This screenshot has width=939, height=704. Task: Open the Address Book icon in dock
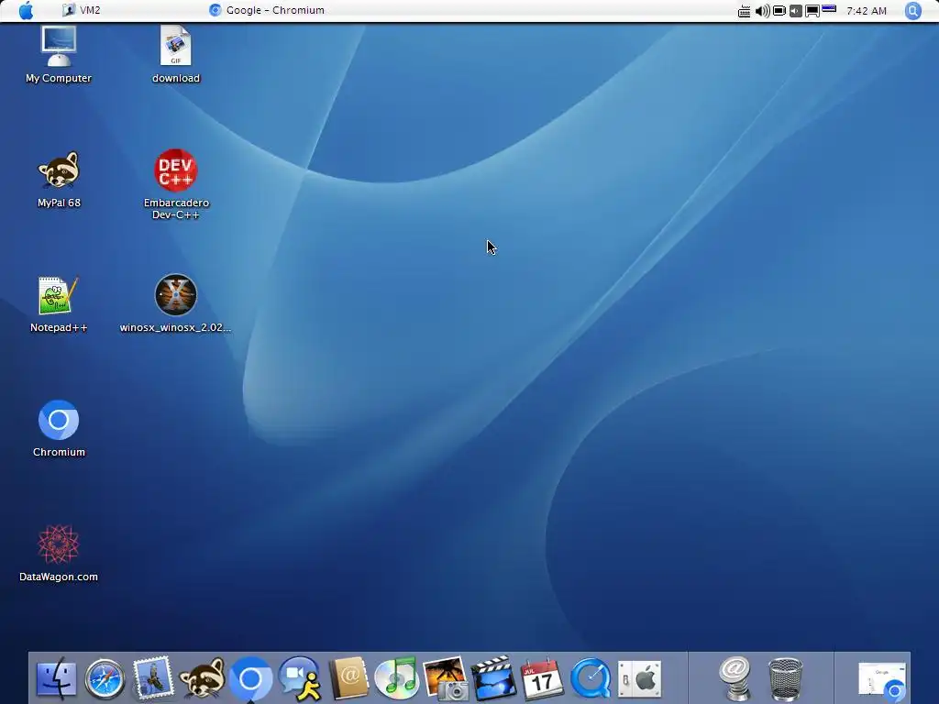tap(348, 677)
